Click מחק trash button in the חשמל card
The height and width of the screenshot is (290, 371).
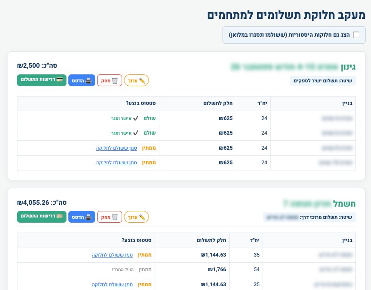pyautogui.click(x=109, y=217)
